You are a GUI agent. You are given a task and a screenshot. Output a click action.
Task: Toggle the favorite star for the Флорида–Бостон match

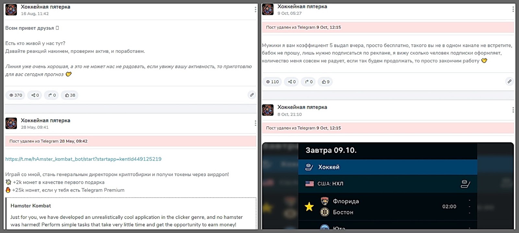(x=309, y=206)
